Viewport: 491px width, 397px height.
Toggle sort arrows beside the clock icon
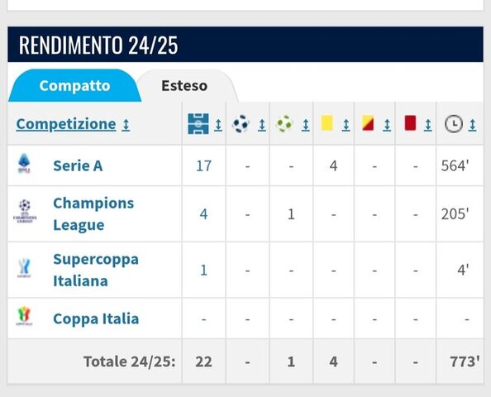(x=473, y=125)
